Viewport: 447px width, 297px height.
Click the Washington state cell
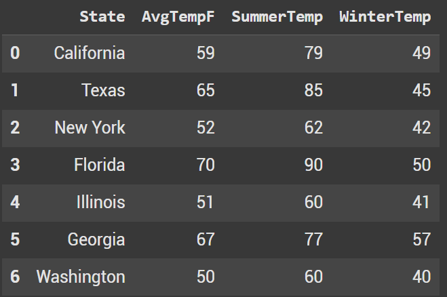81,277
